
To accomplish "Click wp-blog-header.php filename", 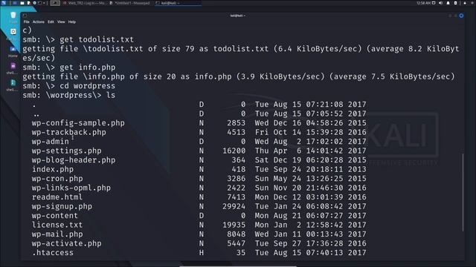I will tap(74, 160).
